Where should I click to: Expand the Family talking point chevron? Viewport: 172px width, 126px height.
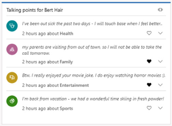(160, 61)
